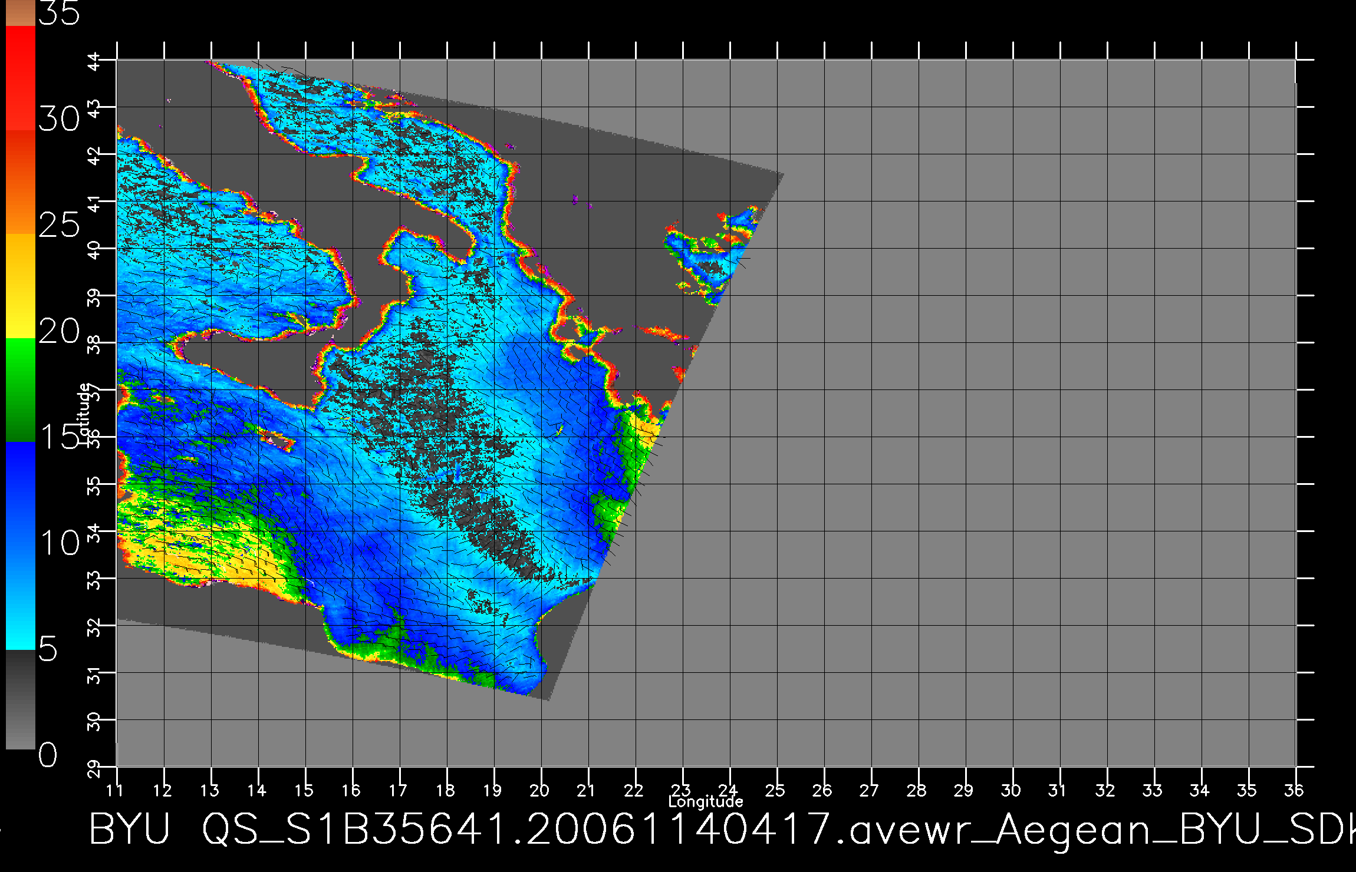Viewport: 1356px width, 872px height.
Task: Click longitude tick label 27
Action: (x=869, y=790)
